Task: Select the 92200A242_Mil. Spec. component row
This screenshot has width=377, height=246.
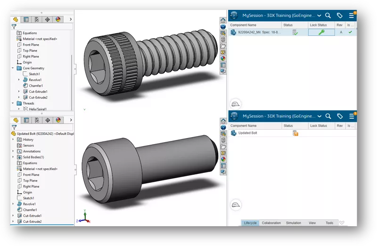Action: pos(292,32)
